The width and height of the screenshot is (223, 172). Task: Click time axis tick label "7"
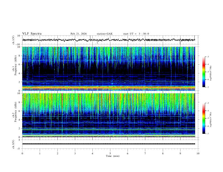(145, 153)
